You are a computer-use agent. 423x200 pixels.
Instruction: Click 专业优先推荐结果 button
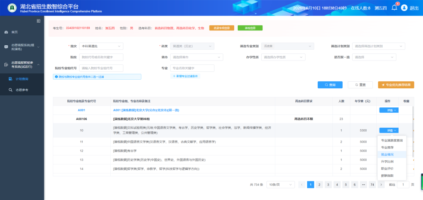(x=396, y=85)
